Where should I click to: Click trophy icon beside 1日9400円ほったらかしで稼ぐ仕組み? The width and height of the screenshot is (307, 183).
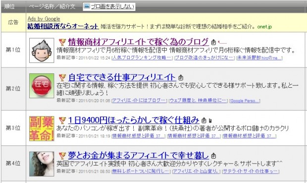[x=62, y=120]
